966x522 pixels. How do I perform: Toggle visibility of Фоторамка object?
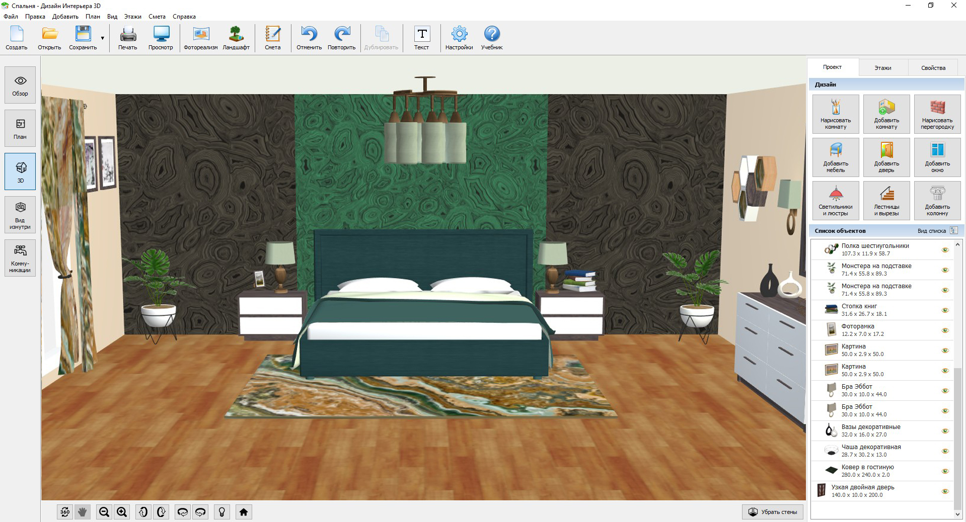tap(945, 330)
